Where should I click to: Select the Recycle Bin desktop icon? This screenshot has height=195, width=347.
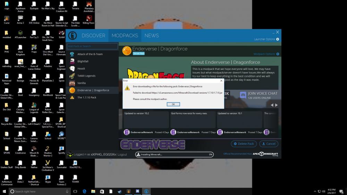7,121
